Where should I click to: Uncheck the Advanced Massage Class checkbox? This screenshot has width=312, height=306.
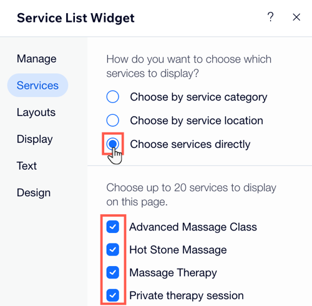[113, 227]
